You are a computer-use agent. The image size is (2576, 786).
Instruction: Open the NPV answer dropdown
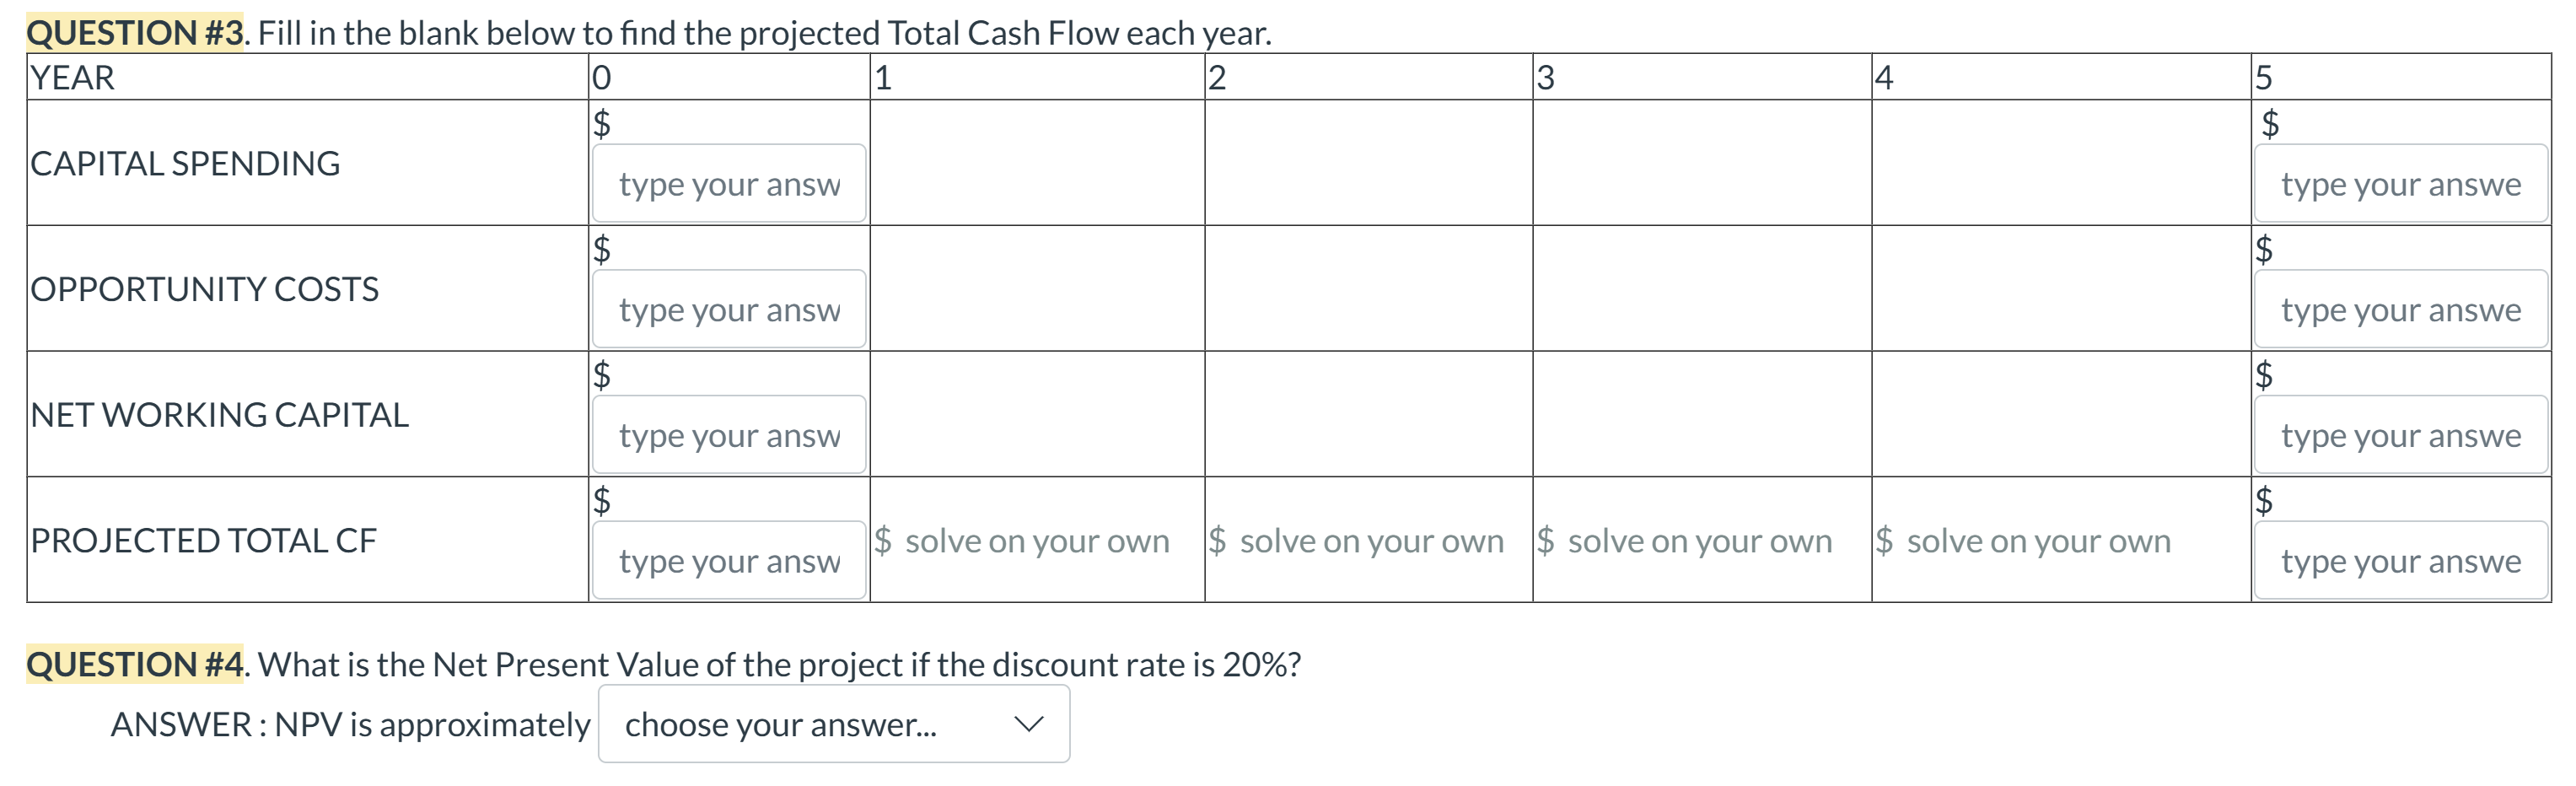coord(834,724)
